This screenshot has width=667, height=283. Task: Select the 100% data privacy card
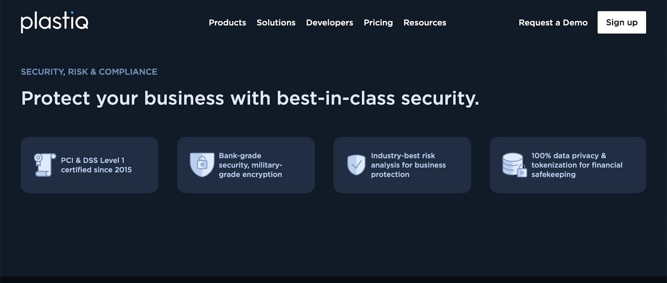(x=568, y=165)
